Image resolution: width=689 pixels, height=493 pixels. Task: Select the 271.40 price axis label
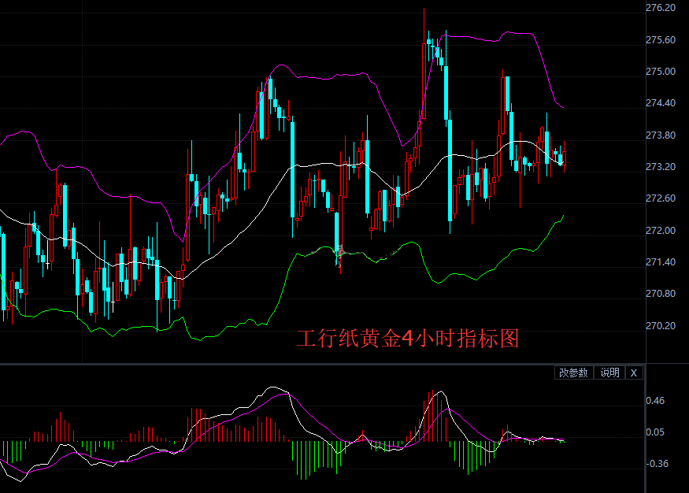tap(660, 262)
